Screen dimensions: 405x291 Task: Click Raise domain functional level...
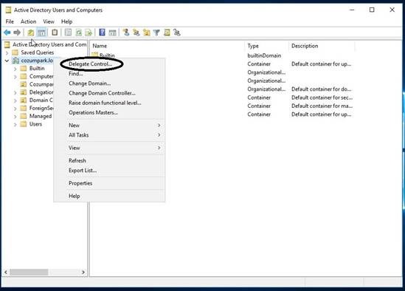[x=105, y=103]
